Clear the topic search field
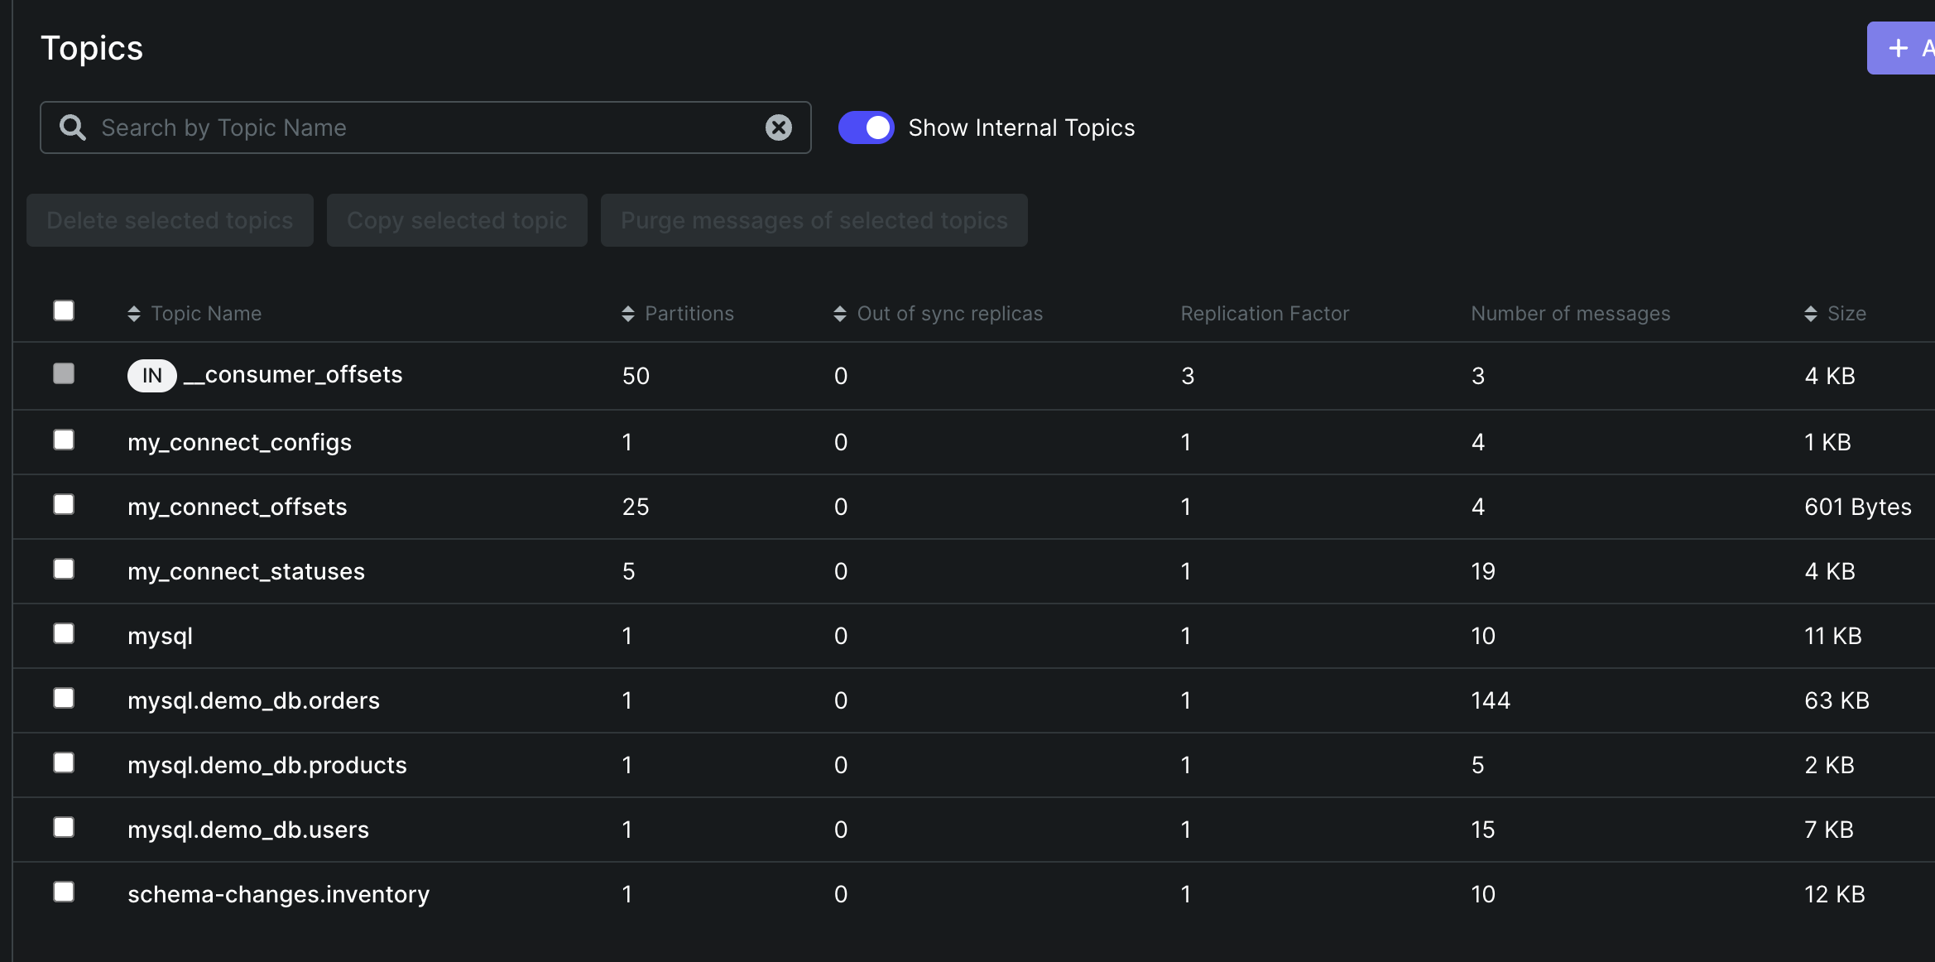The height and width of the screenshot is (962, 1935). coord(778,127)
